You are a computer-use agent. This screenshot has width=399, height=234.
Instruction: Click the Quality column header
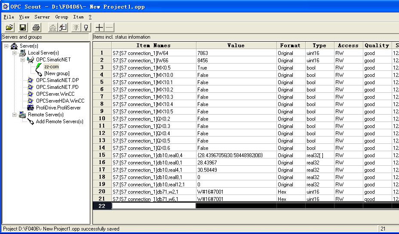pos(377,46)
